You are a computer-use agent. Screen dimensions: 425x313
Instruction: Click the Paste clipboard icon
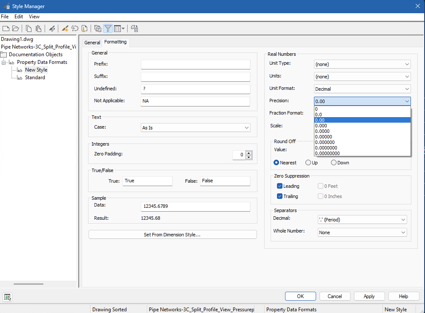38,29
